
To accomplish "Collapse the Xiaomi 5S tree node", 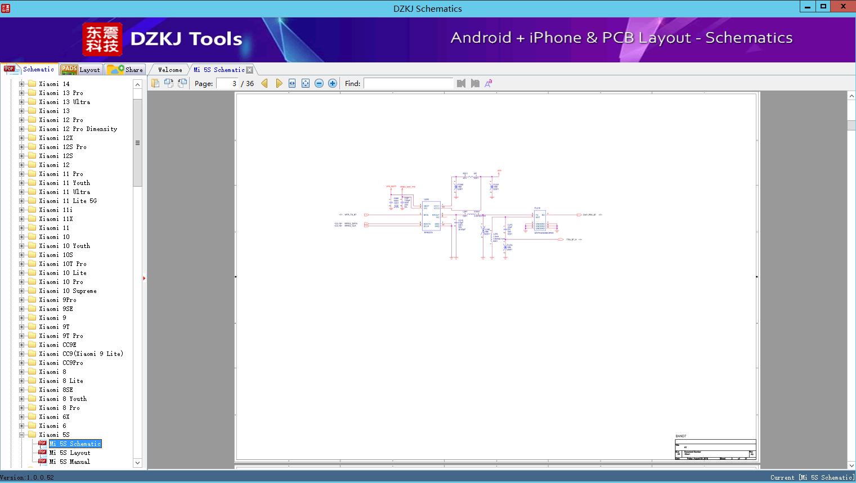I will (x=21, y=435).
